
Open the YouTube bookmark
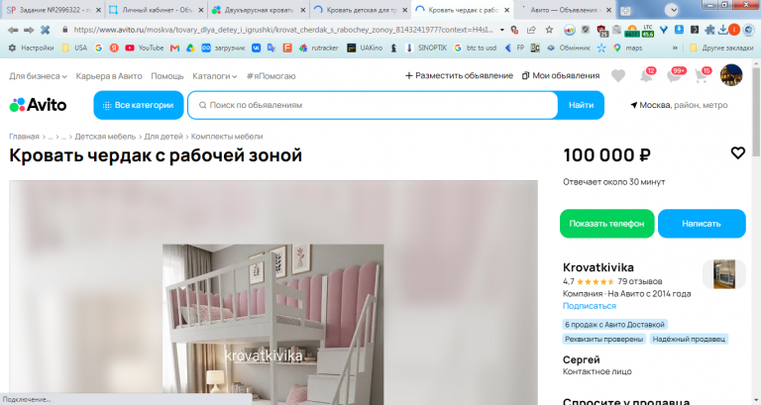tap(144, 48)
